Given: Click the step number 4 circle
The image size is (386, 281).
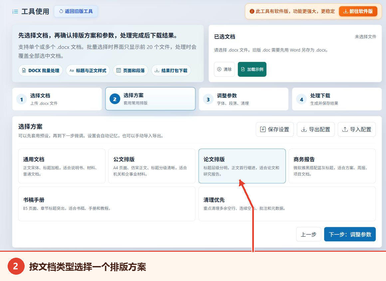Looking at the screenshot, I should (301, 99).
